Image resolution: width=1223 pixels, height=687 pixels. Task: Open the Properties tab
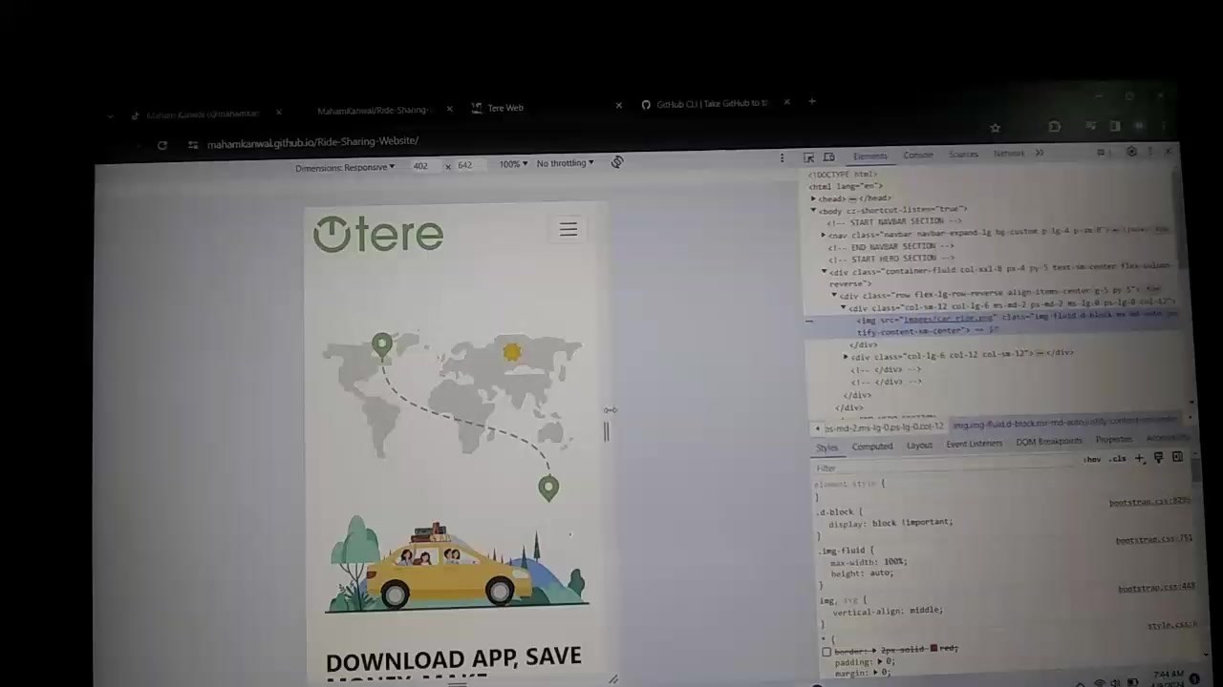pyautogui.click(x=1113, y=440)
